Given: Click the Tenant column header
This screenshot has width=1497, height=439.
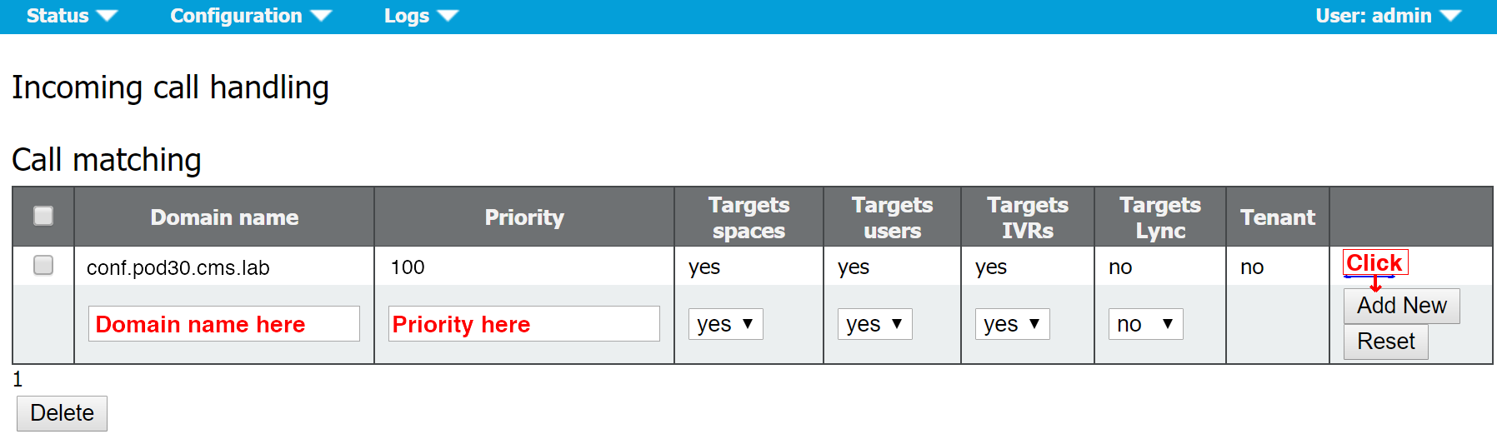Looking at the screenshot, I should click(x=1277, y=217).
